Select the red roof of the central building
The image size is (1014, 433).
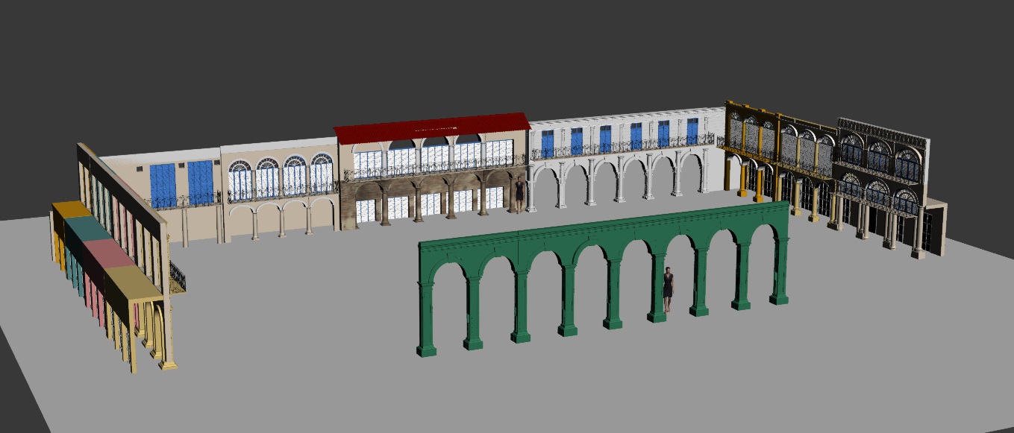[431, 127]
